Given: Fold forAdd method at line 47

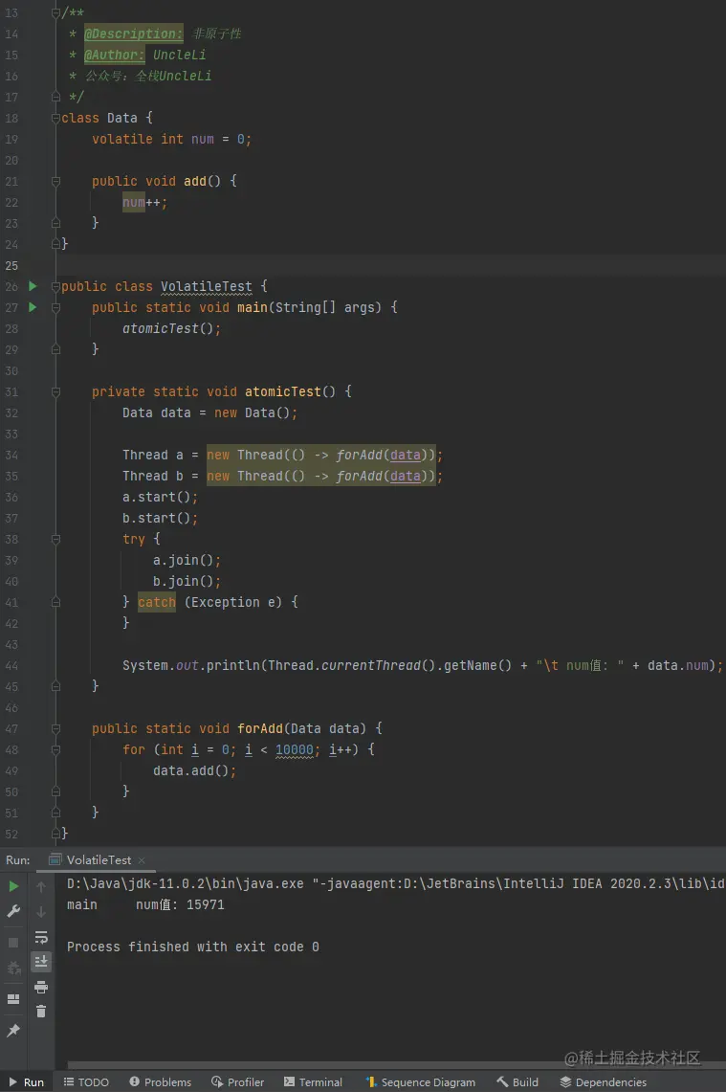Looking at the screenshot, I should click(55, 728).
